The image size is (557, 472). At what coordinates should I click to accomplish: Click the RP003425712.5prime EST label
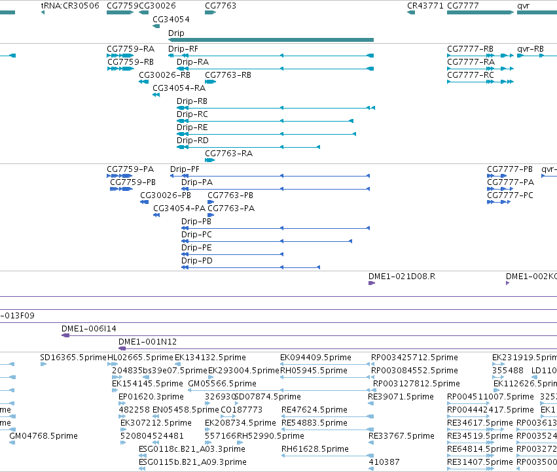tap(414, 358)
